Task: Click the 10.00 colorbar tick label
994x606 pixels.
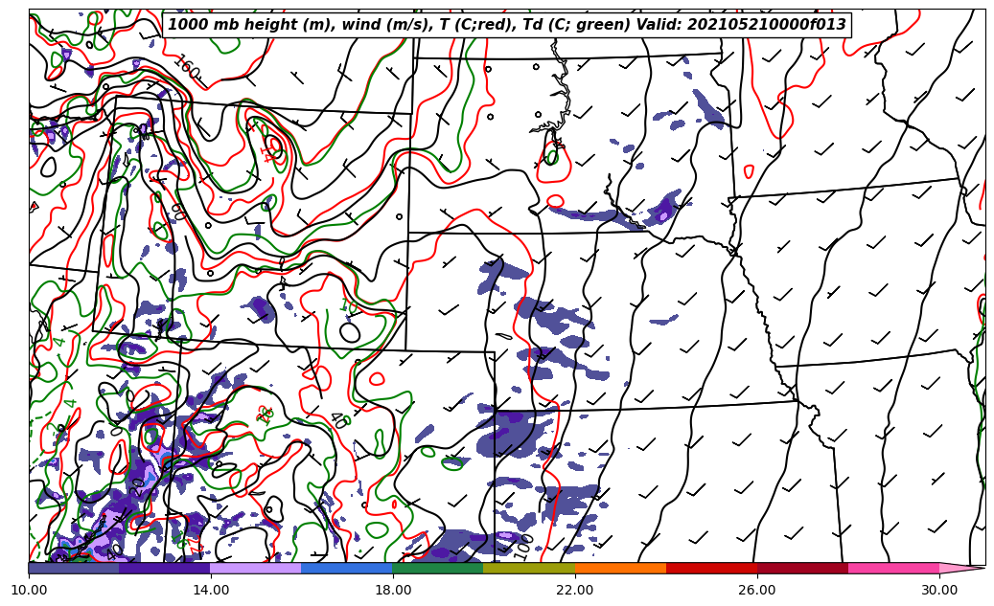Action: coord(29,590)
